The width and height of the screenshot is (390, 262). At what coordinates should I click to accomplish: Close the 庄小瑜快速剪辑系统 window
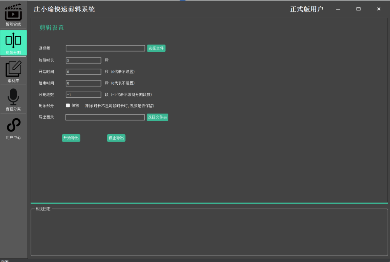pos(379,9)
